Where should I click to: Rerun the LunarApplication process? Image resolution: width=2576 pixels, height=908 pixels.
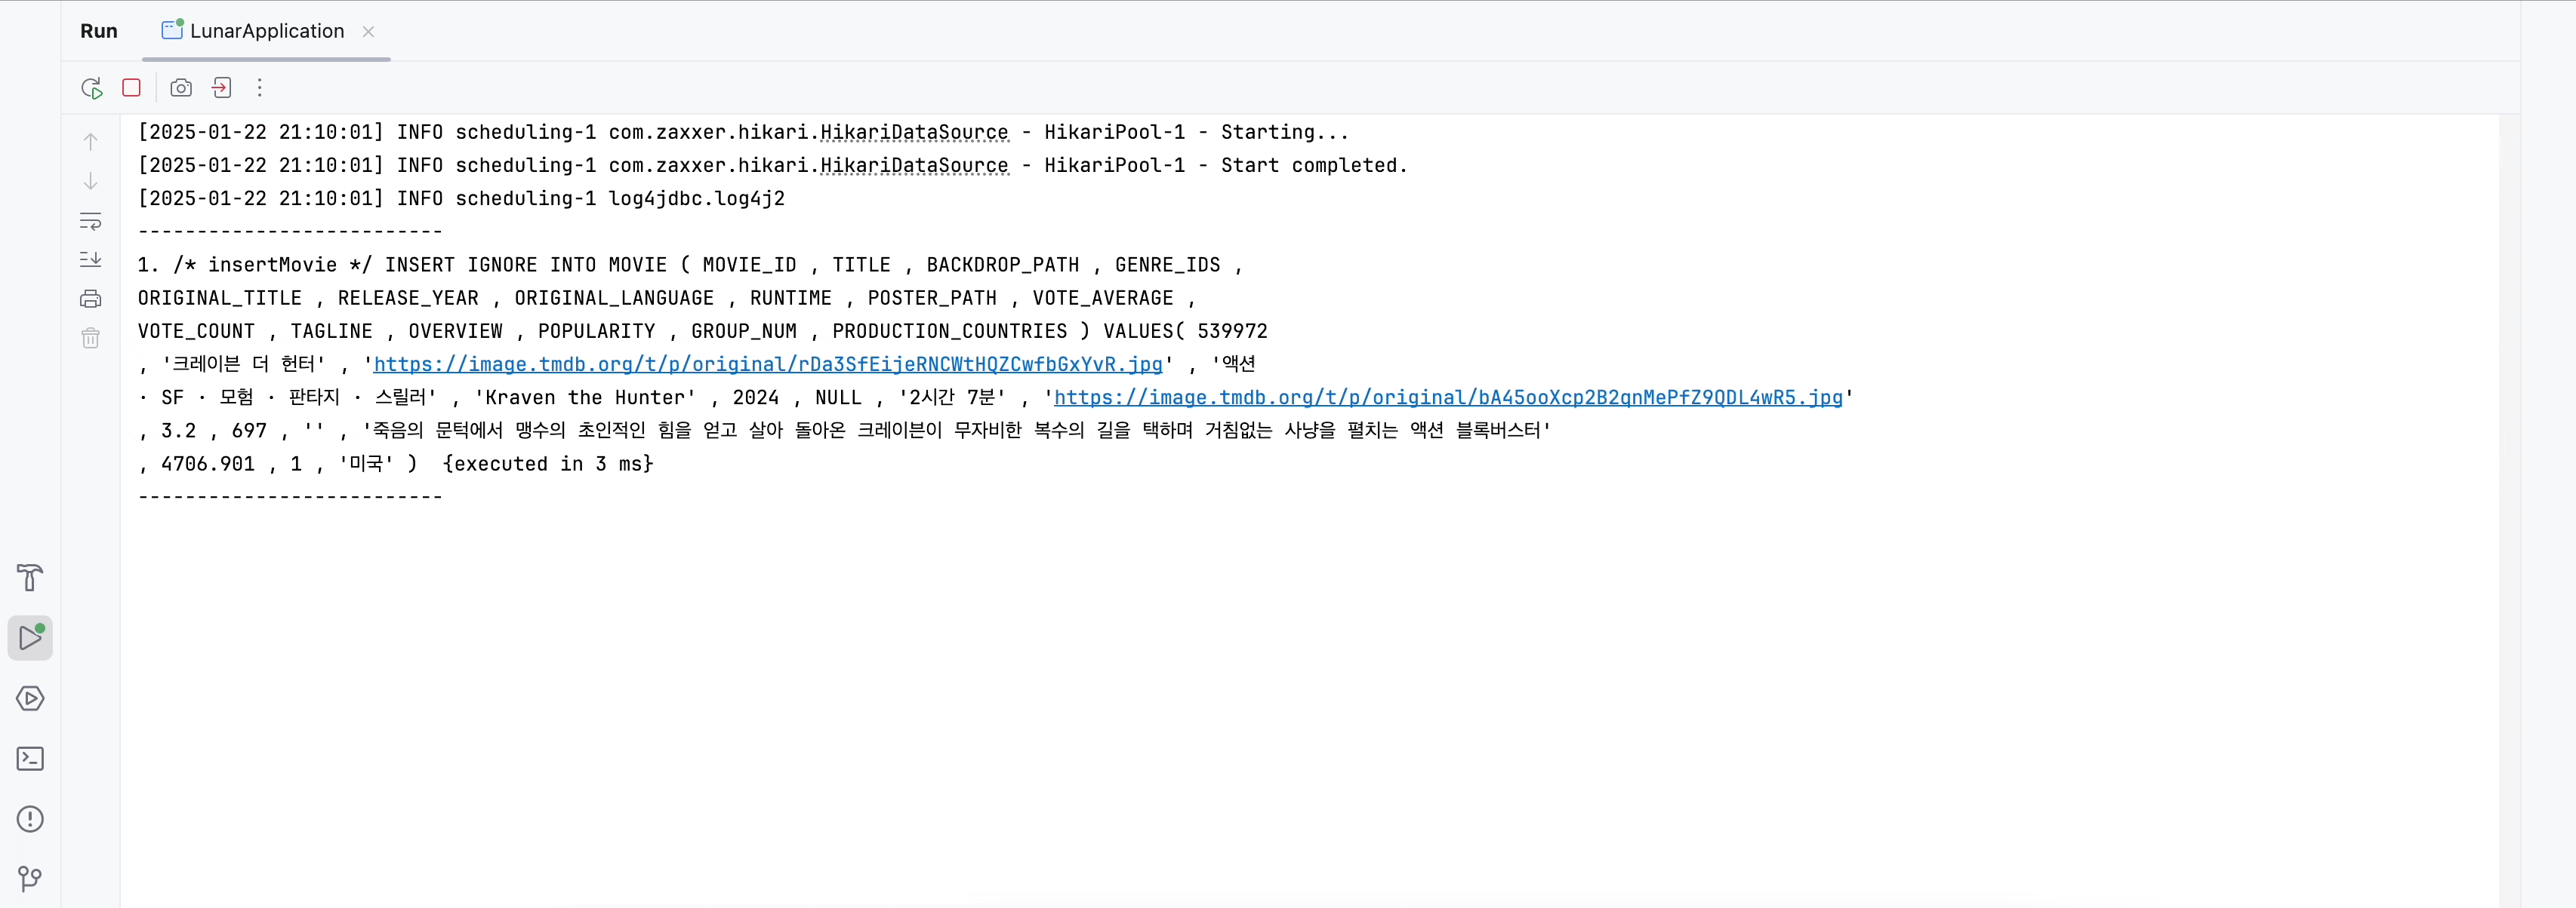click(x=91, y=88)
